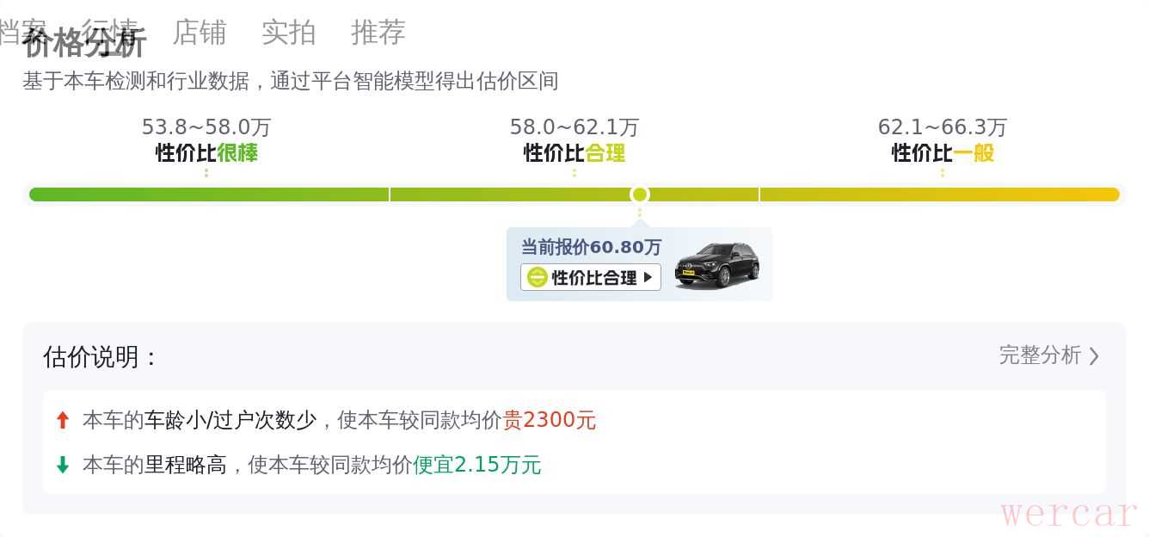Click the black play arrow on the 性价比合理 badge
The height and width of the screenshot is (537, 1149).
pyautogui.click(x=648, y=277)
